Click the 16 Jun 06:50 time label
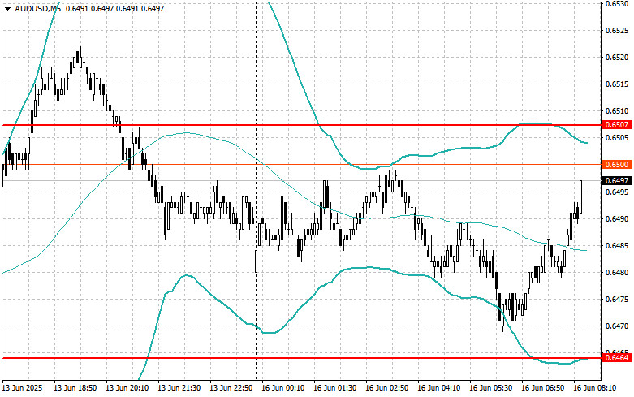Screen dimensions: 634x397 point(542,388)
